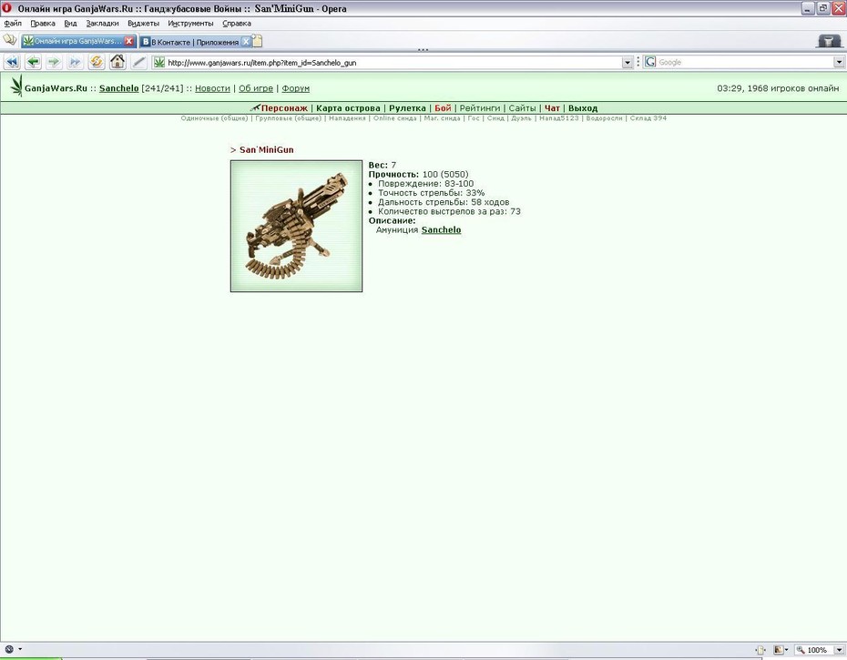Click the cannabis leaf favicon in address bar

point(158,63)
